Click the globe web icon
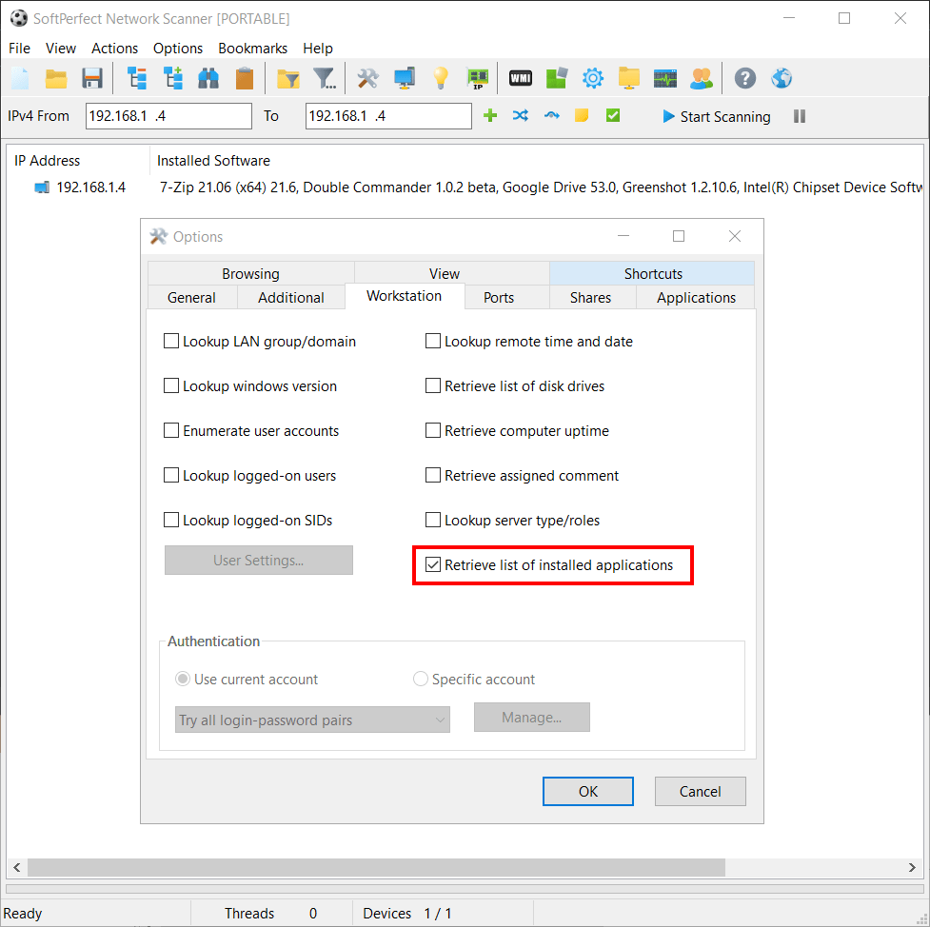930x927 pixels. pyautogui.click(x=782, y=78)
